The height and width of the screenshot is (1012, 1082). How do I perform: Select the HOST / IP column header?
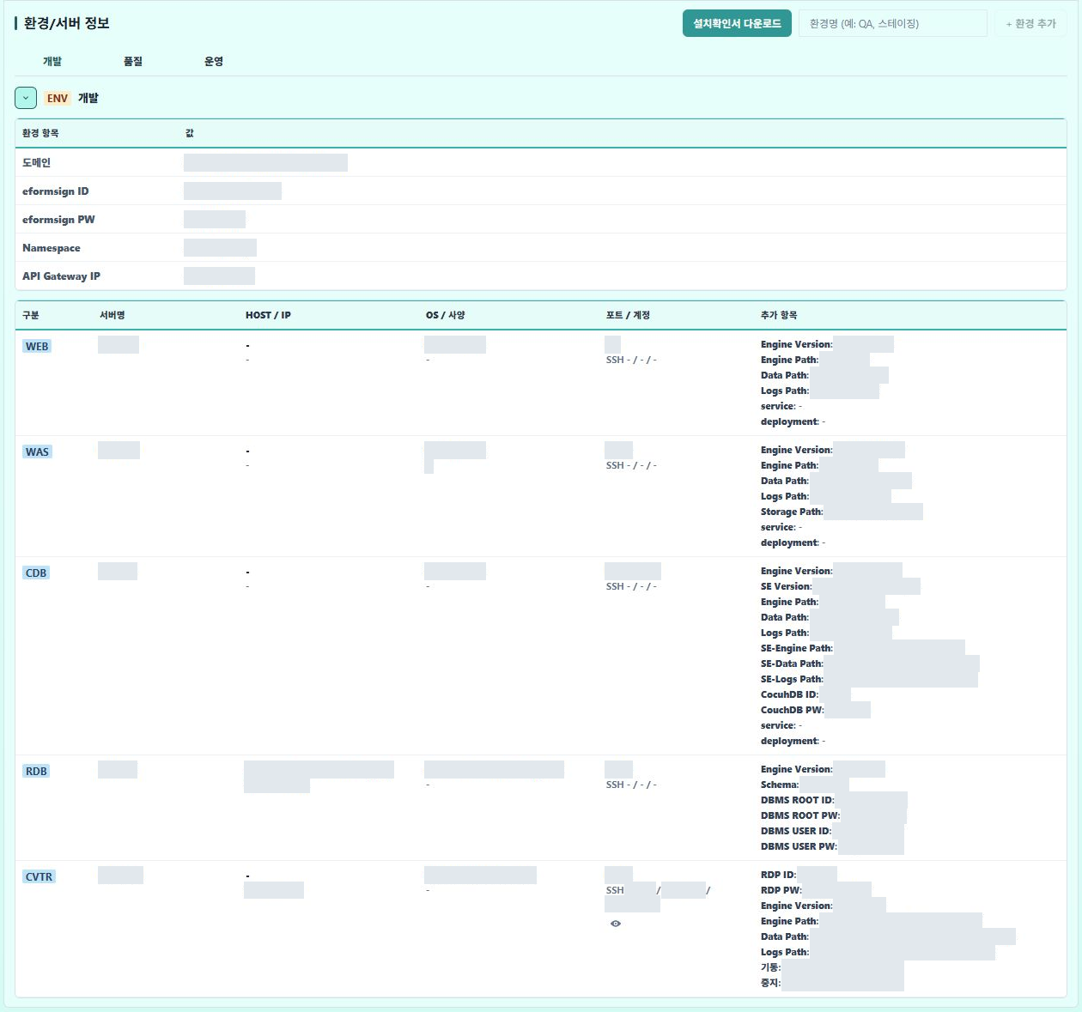[x=268, y=315]
